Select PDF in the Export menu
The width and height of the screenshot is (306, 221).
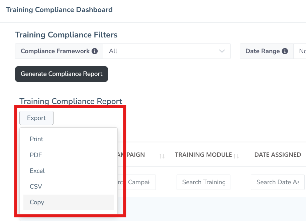tap(36, 155)
